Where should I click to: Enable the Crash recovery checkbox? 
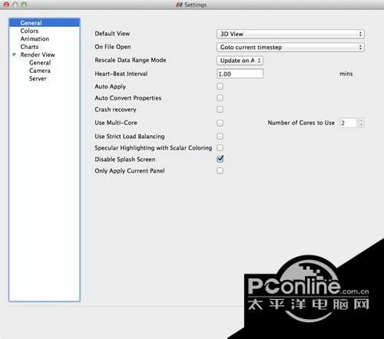[x=220, y=110]
